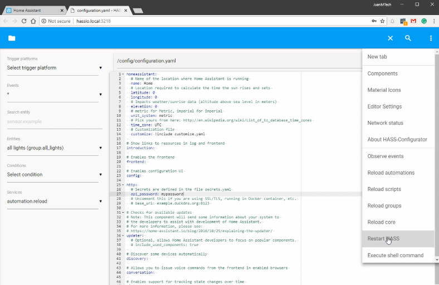Click the close file X icon in blue header
The height and width of the screenshot is (285, 439).
click(x=391, y=38)
